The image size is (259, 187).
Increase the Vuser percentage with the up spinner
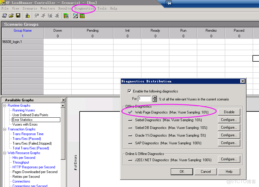pos(155,97)
